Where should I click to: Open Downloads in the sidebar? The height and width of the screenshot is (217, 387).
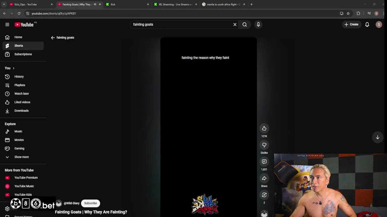23,111
